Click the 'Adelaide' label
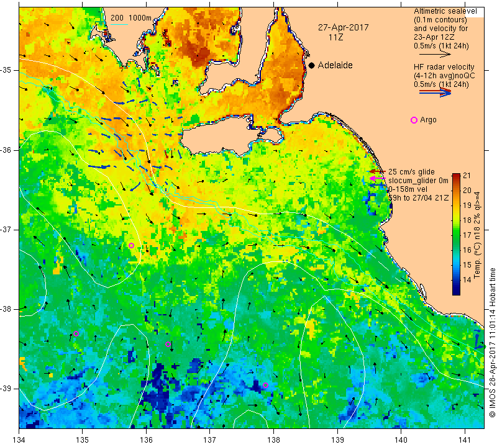The image size is (497, 447). pyautogui.click(x=335, y=65)
